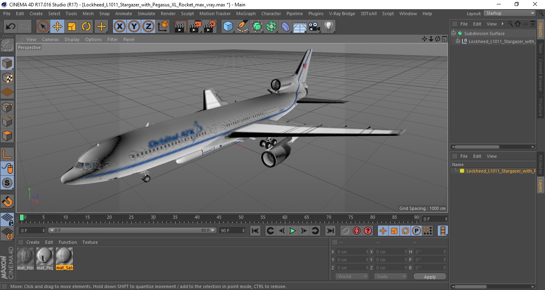The width and height of the screenshot is (545, 290).
Task: Step the end frame 90 F field
Action: point(243,231)
